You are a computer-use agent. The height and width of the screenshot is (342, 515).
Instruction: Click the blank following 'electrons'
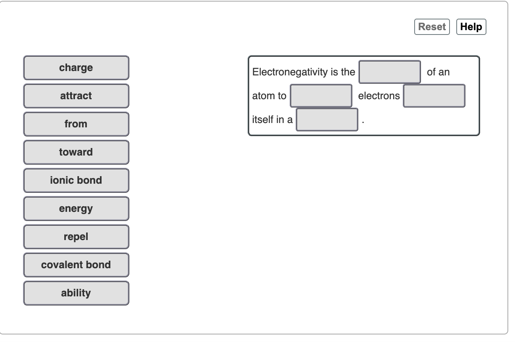pos(434,96)
